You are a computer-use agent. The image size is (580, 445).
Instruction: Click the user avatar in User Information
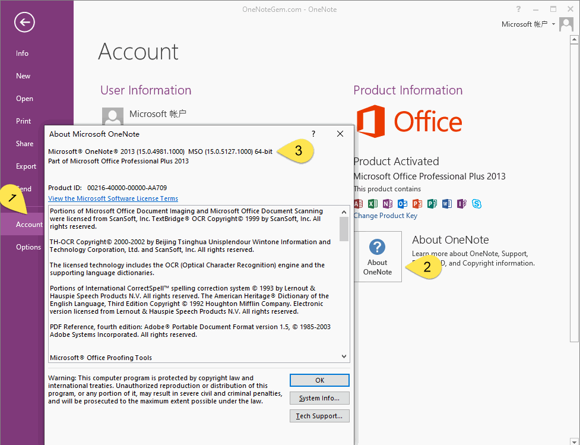[x=112, y=116]
